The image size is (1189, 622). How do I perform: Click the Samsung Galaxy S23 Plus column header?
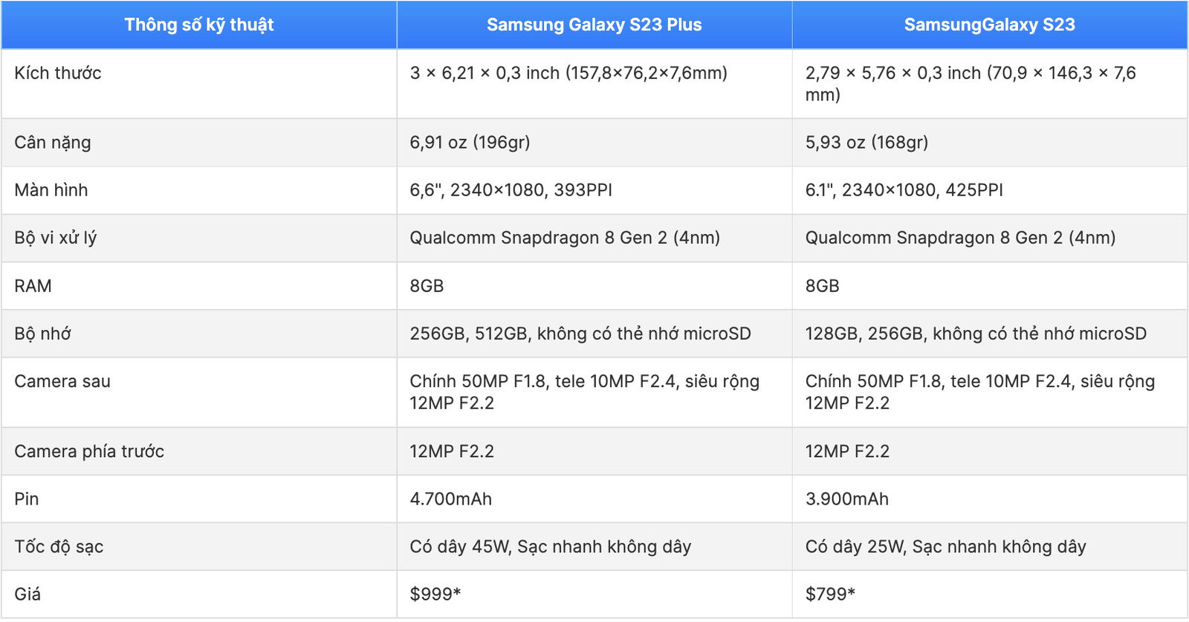coord(594,25)
